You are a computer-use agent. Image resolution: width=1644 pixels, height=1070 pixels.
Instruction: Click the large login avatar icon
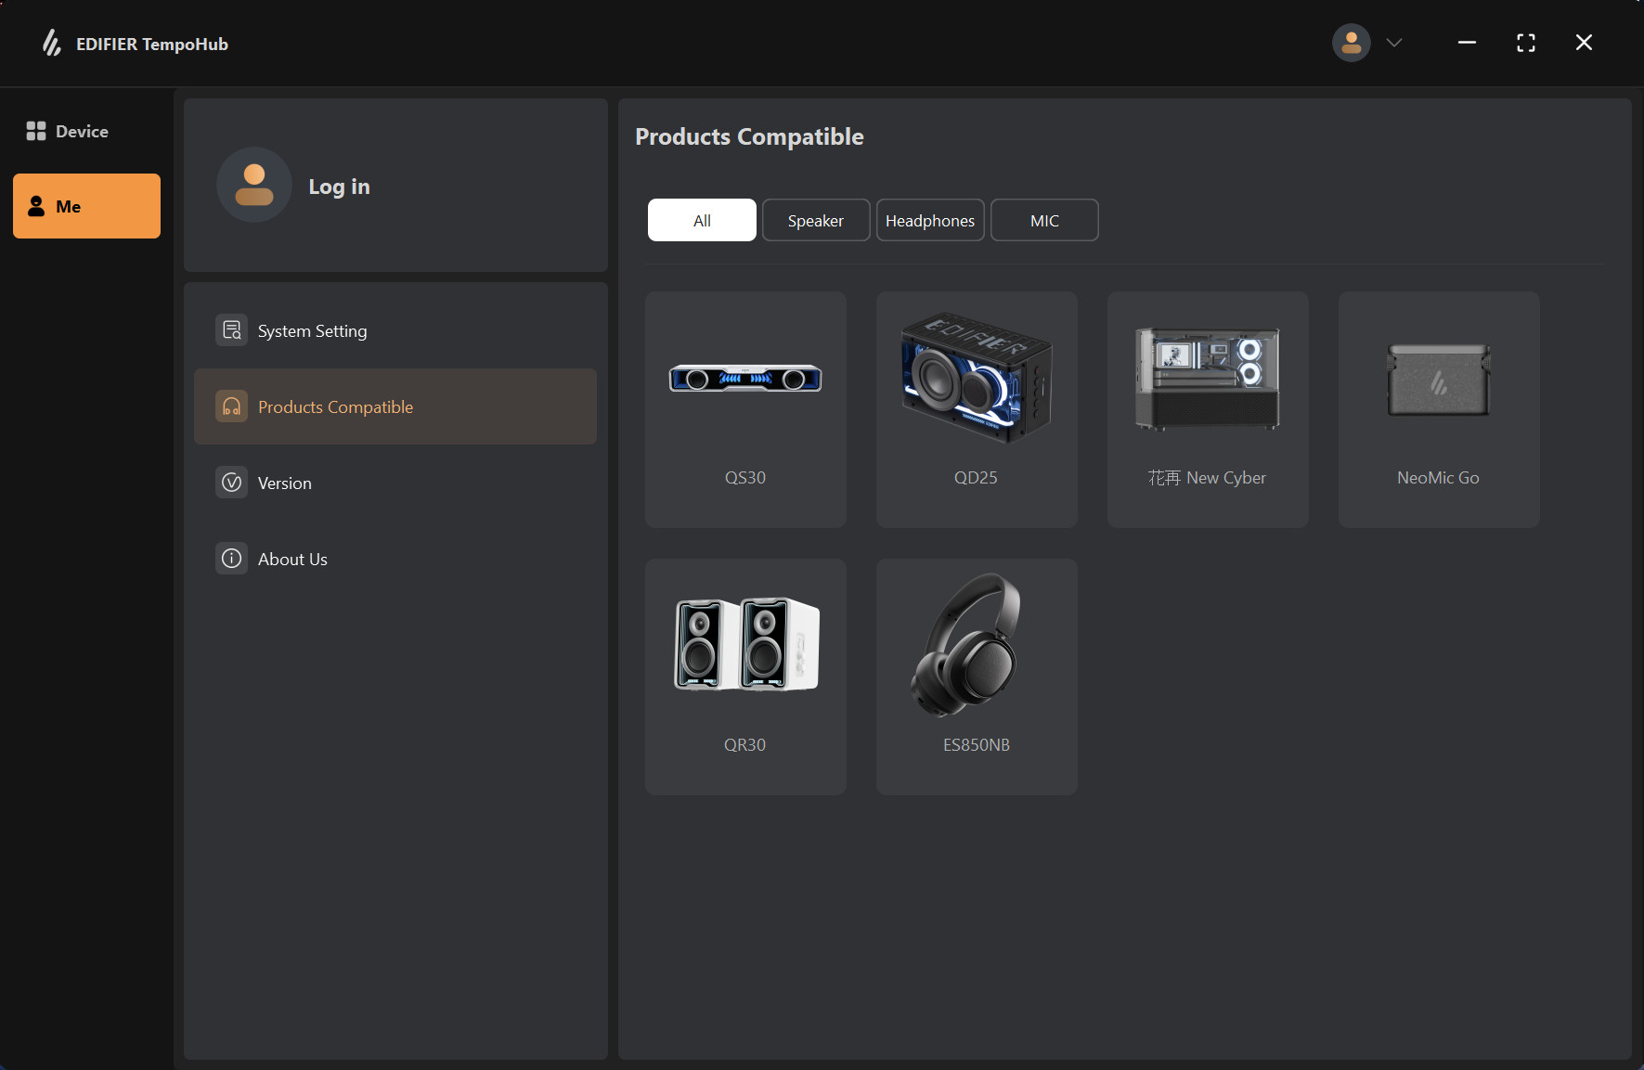[x=254, y=185]
